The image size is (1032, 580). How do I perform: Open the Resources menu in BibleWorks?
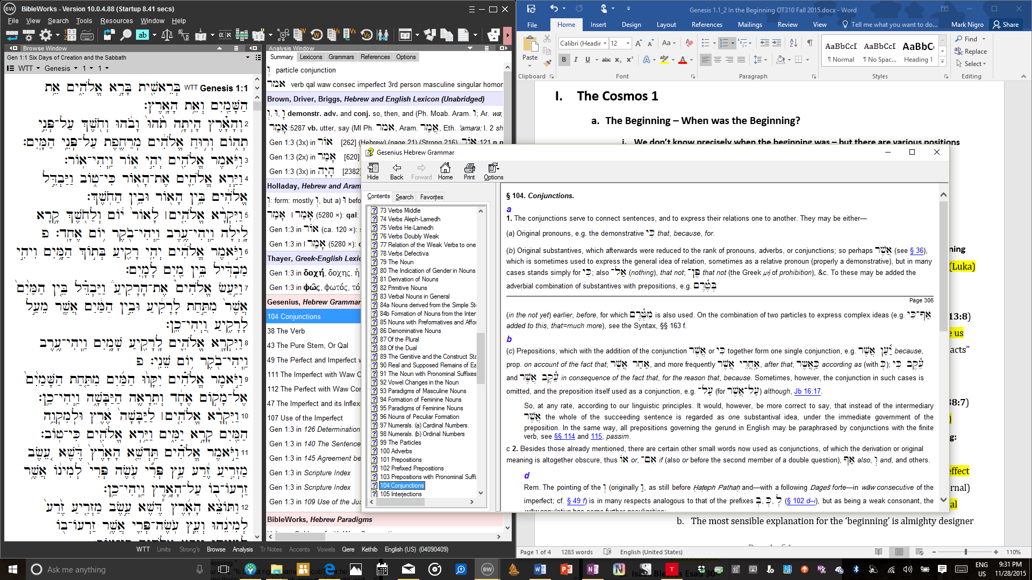pyautogui.click(x=116, y=21)
